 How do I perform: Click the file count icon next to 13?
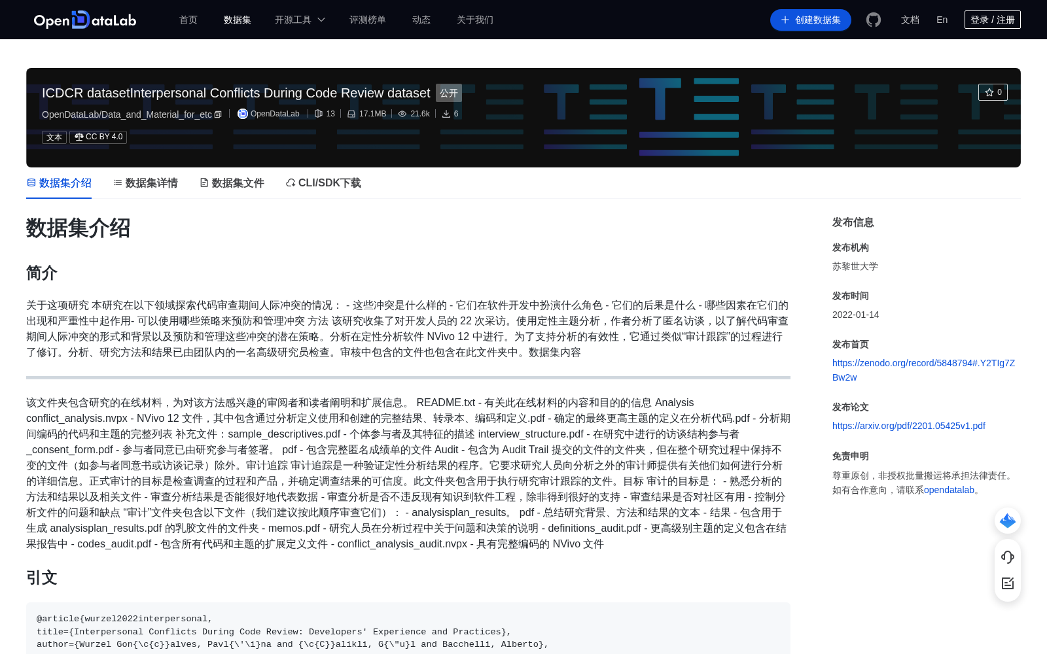click(319, 114)
